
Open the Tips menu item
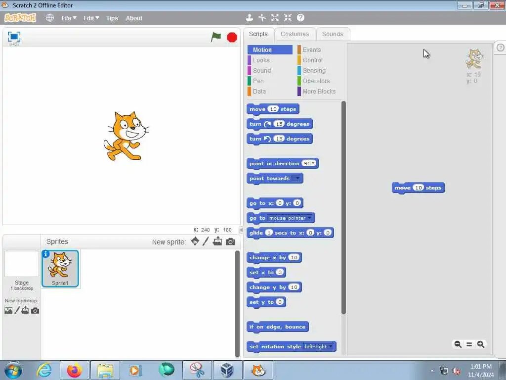coord(112,18)
